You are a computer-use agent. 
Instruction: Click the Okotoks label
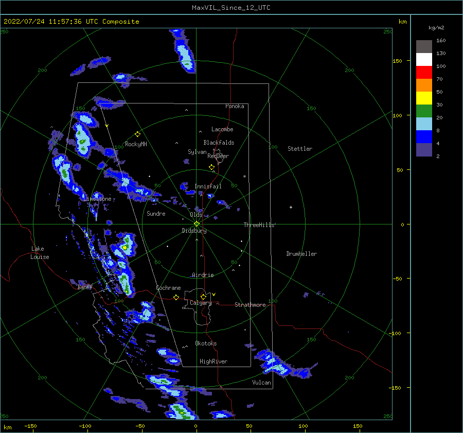click(206, 343)
